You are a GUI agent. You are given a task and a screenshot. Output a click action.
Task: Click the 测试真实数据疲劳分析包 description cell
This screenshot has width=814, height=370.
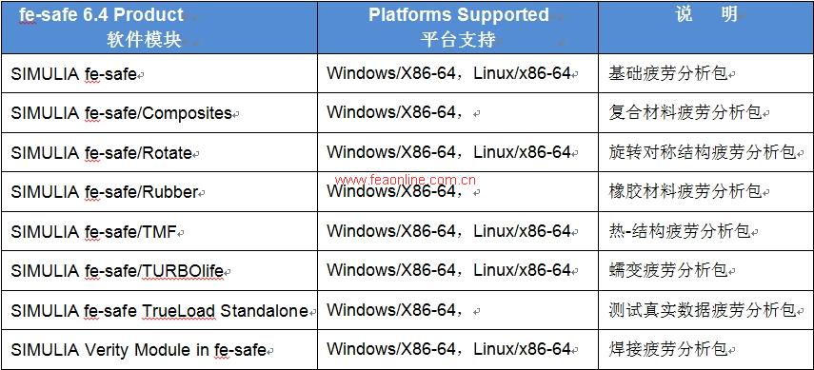pos(706,310)
